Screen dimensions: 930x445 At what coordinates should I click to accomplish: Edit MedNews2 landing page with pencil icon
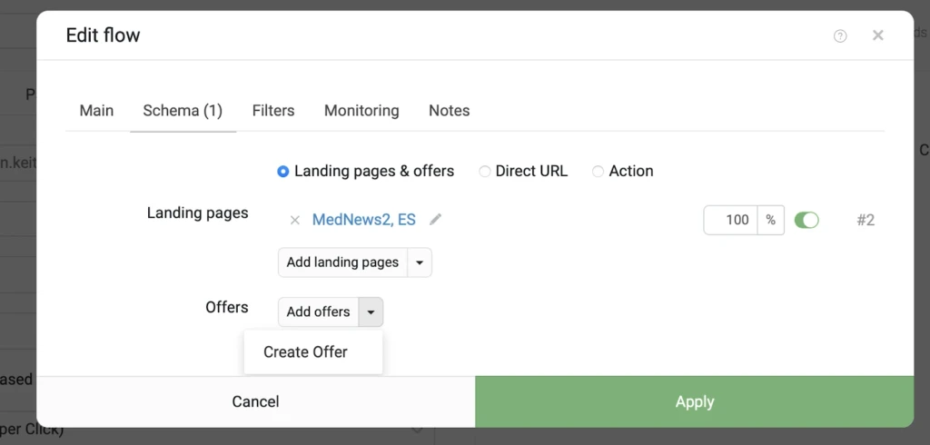point(435,220)
